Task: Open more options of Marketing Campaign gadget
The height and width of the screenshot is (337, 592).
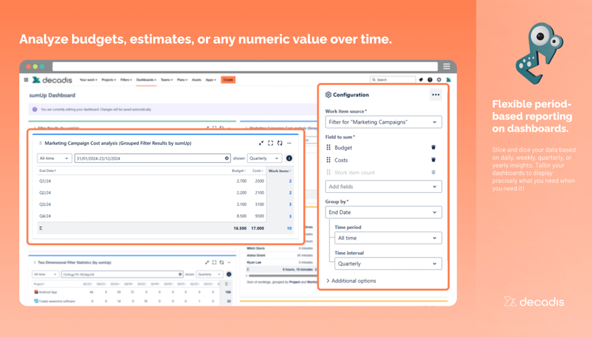Action: coord(290,143)
